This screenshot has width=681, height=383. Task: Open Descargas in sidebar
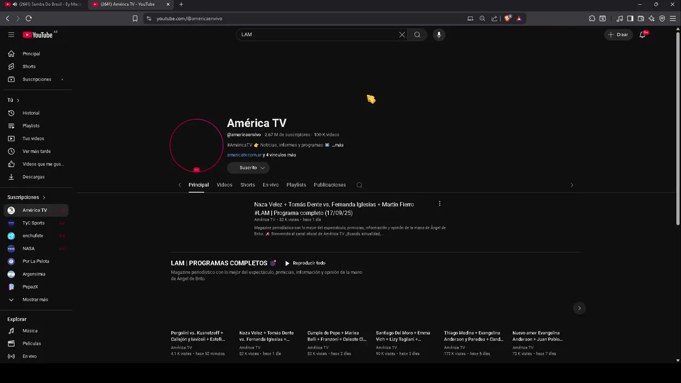[x=36, y=177]
